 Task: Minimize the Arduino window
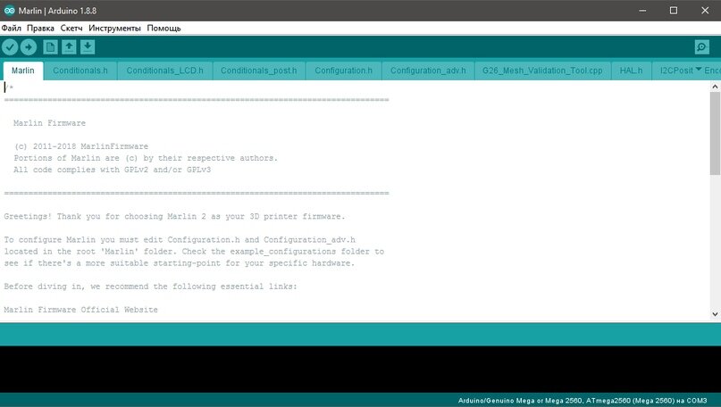(642, 10)
